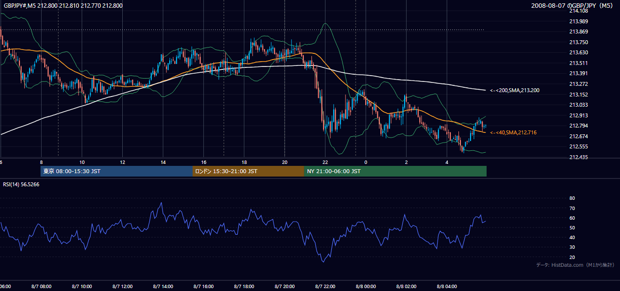Click the 8/8 04:00 time axis label

[447, 287]
